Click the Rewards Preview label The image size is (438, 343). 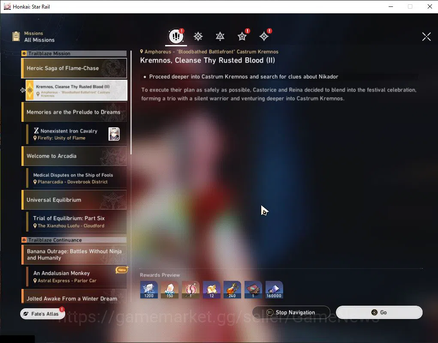(160, 275)
